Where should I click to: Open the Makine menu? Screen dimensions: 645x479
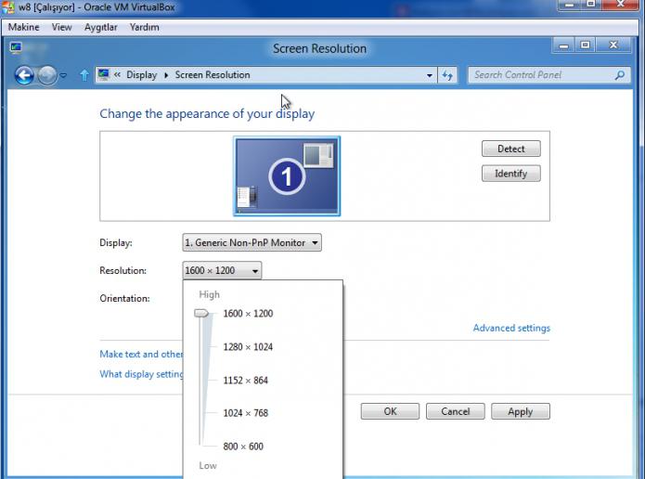[x=24, y=27]
